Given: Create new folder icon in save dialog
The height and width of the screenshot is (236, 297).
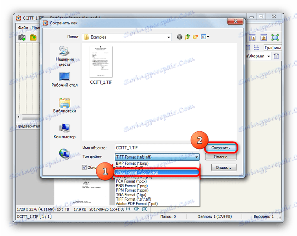Looking at the screenshot, I should coord(196,37).
